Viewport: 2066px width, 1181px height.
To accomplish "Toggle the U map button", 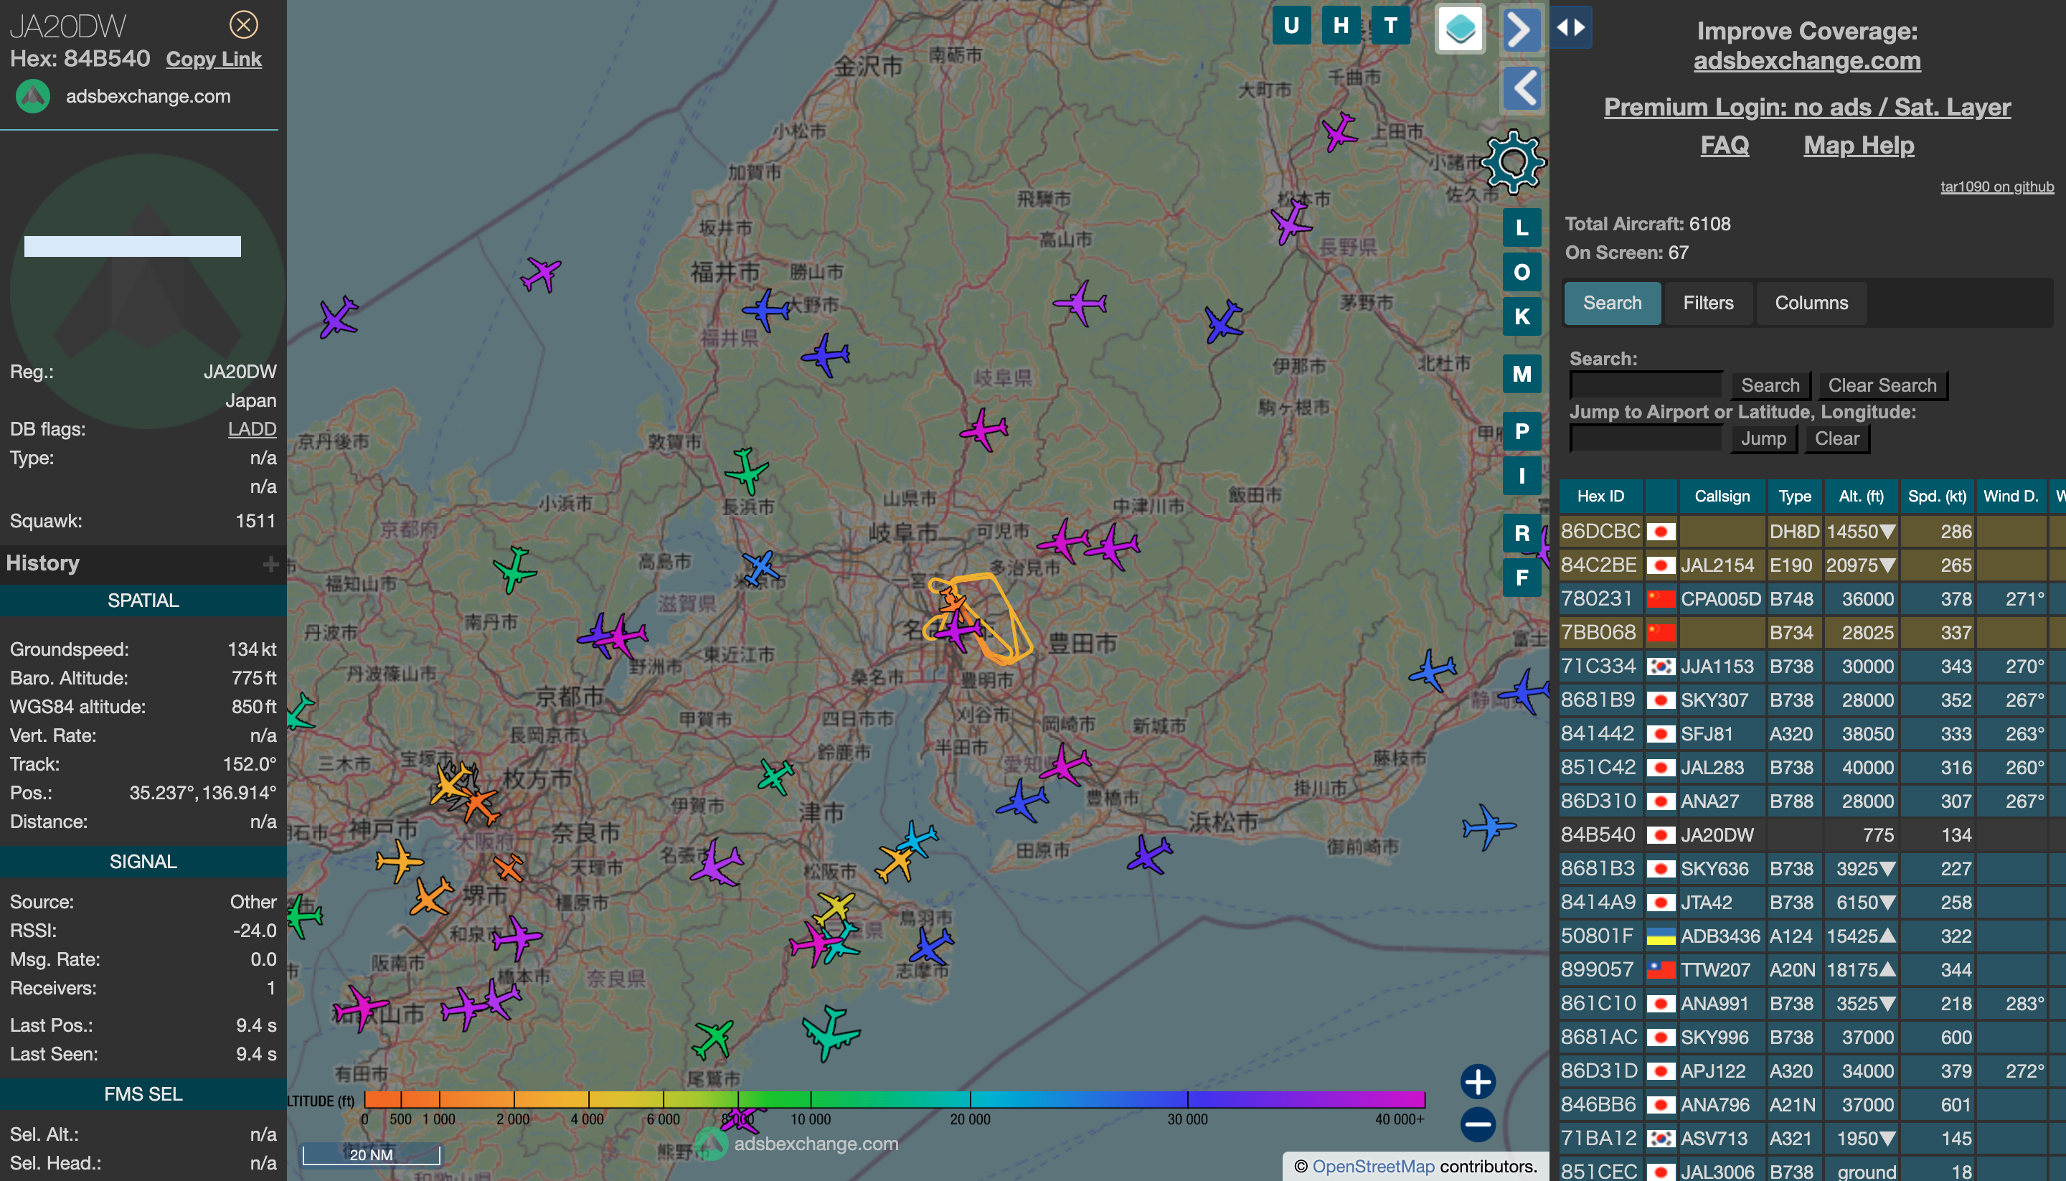I will click(1292, 26).
